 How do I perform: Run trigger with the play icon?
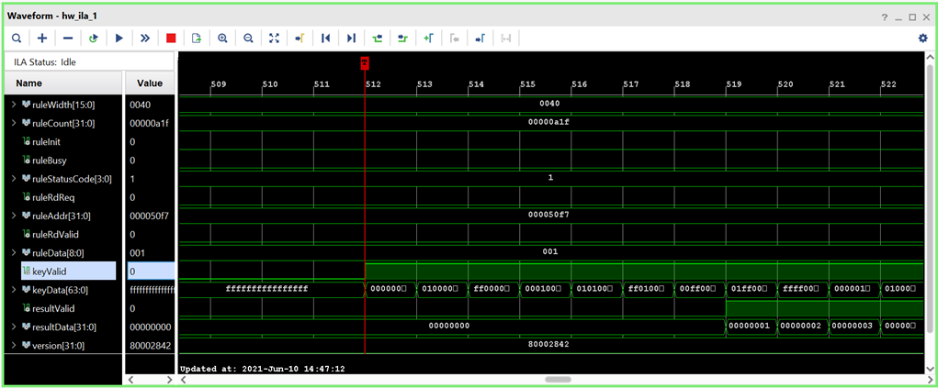pos(119,39)
